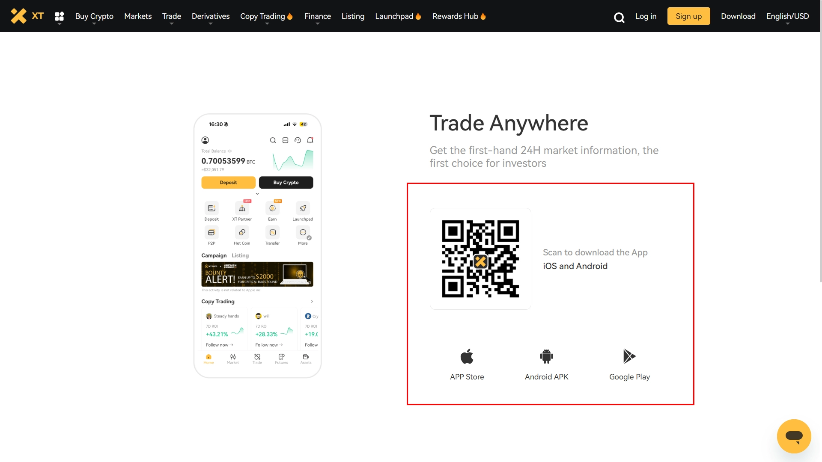Open the Log in page link
Viewport: 822px width, 462px height.
645,16
